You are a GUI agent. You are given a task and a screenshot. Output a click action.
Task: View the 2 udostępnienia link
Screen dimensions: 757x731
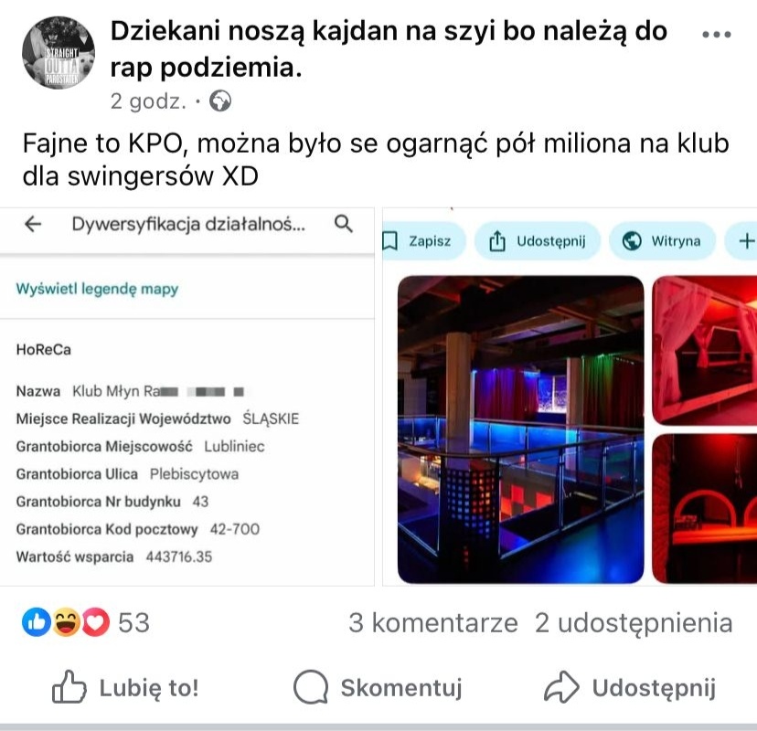[x=634, y=622]
